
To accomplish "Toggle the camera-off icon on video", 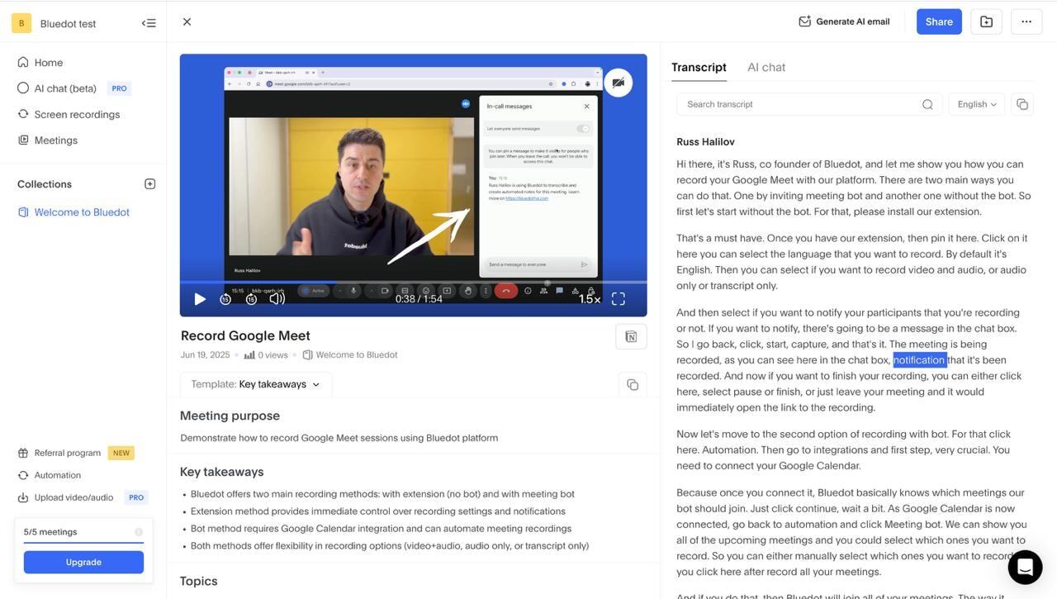I will coord(618,83).
